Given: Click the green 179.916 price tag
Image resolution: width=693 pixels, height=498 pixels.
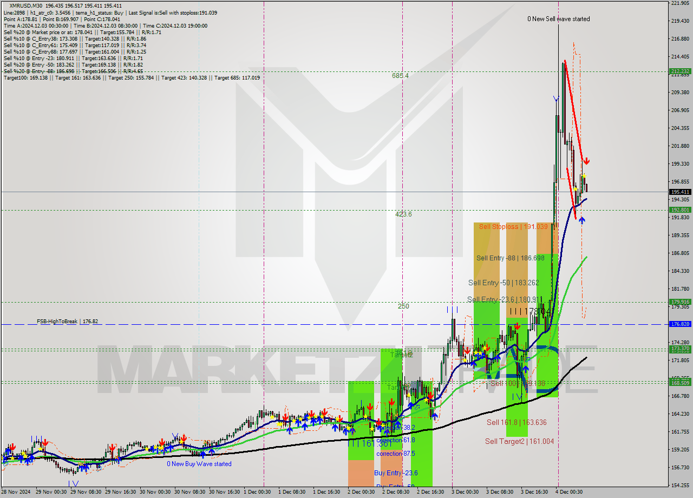Looking at the screenshot, I should click(680, 302).
